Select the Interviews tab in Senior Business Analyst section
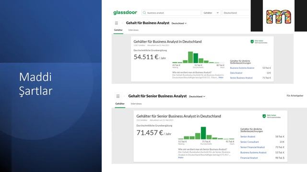 (x=136, y=104)
